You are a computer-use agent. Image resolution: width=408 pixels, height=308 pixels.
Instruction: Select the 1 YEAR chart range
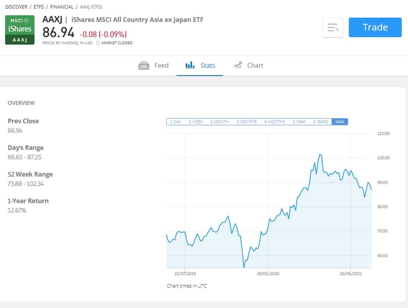(299, 122)
